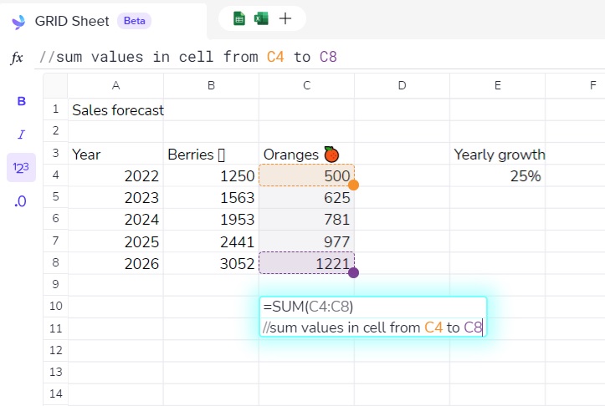Viewport: 605px width, 406px height.
Task: Click the orange C4 range handle
Action: pos(353,185)
